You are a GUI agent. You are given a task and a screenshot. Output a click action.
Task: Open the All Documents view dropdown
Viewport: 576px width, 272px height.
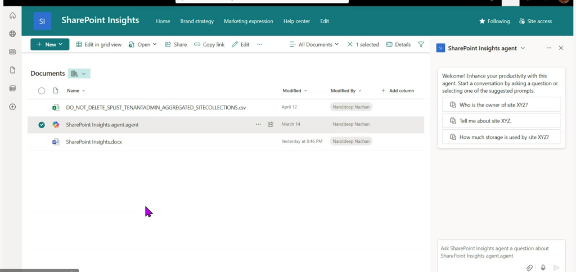pyautogui.click(x=314, y=44)
